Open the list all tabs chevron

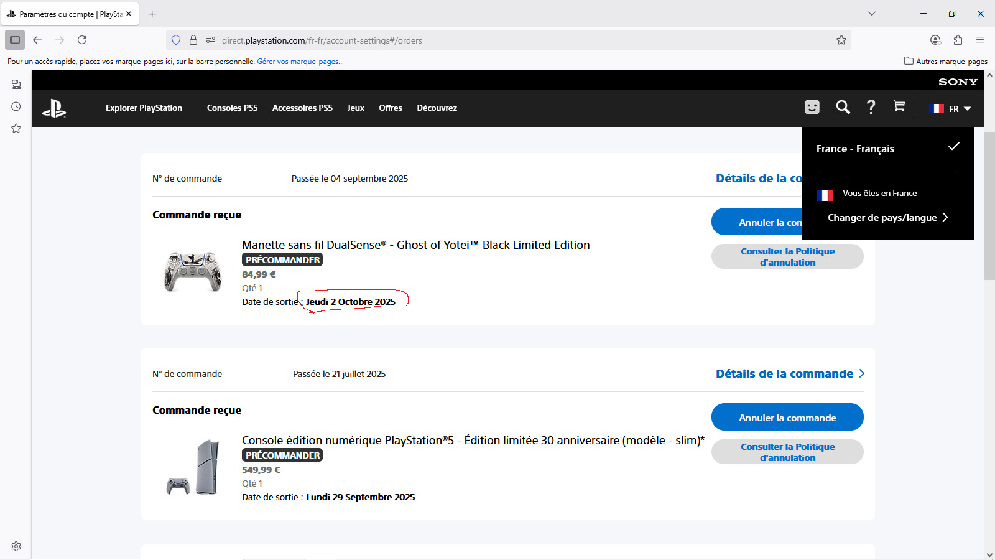(872, 14)
